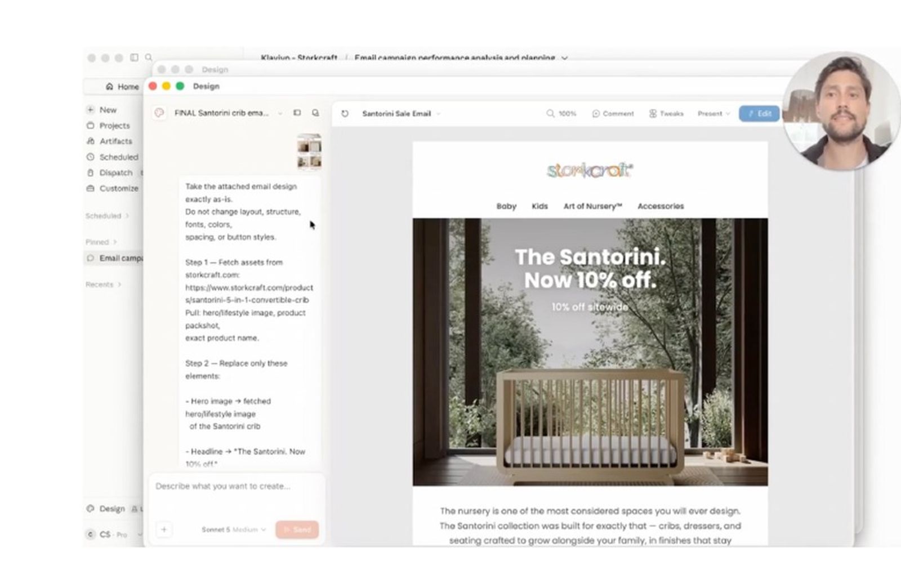The image size is (901, 576).
Task: Open Scheduled in the sidebar
Action: coord(112,157)
